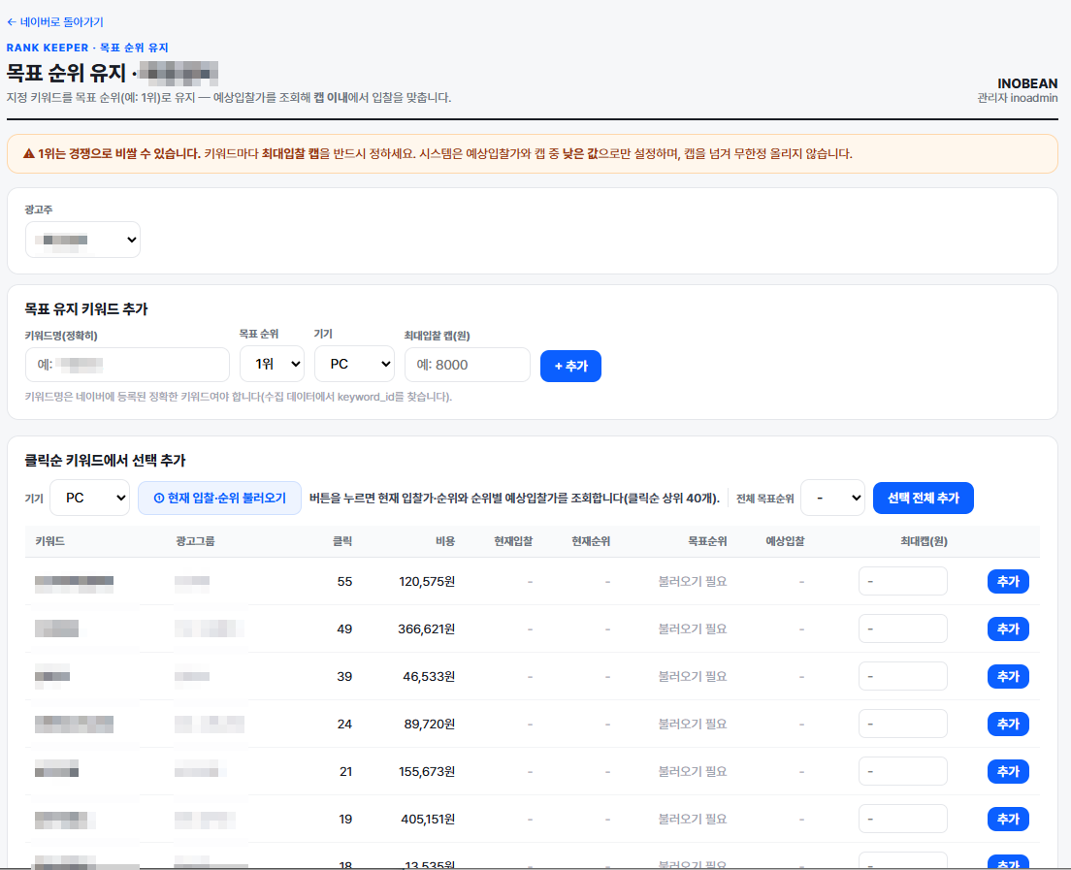Click the 광고그룹 column header
Viewport: 1071px width, 870px height.
(x=195, y=541)
